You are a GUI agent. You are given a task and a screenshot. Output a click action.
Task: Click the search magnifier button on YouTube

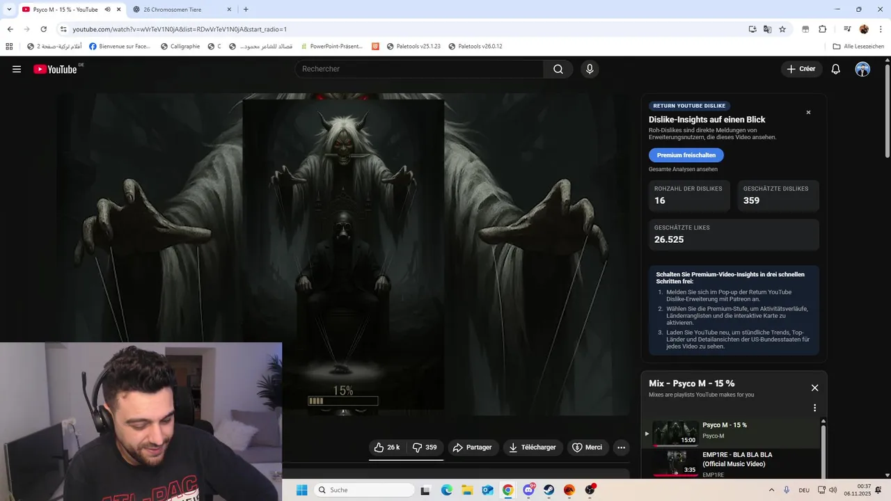pyautogui.click(x=558, y=69)
